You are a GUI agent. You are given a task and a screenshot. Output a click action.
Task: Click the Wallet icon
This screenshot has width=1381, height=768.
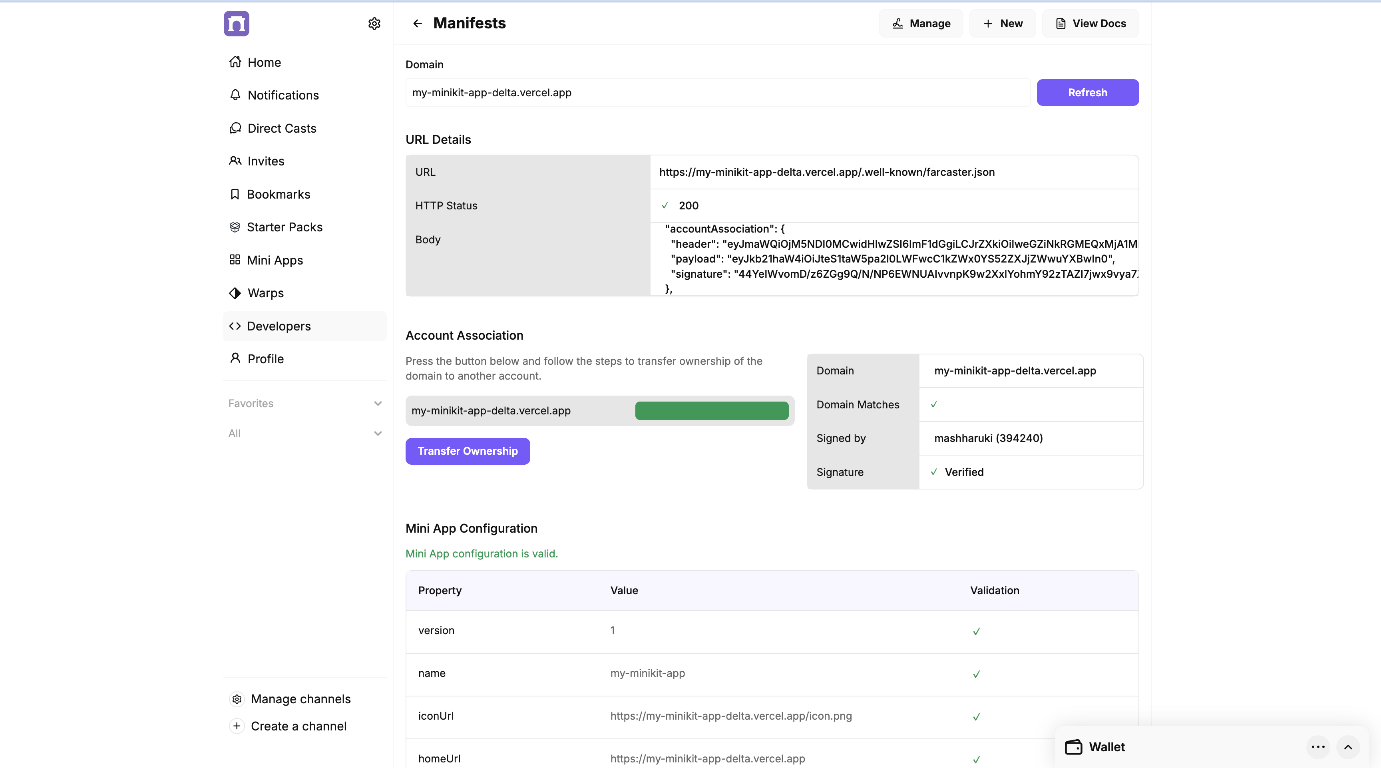pos(1073,746)
